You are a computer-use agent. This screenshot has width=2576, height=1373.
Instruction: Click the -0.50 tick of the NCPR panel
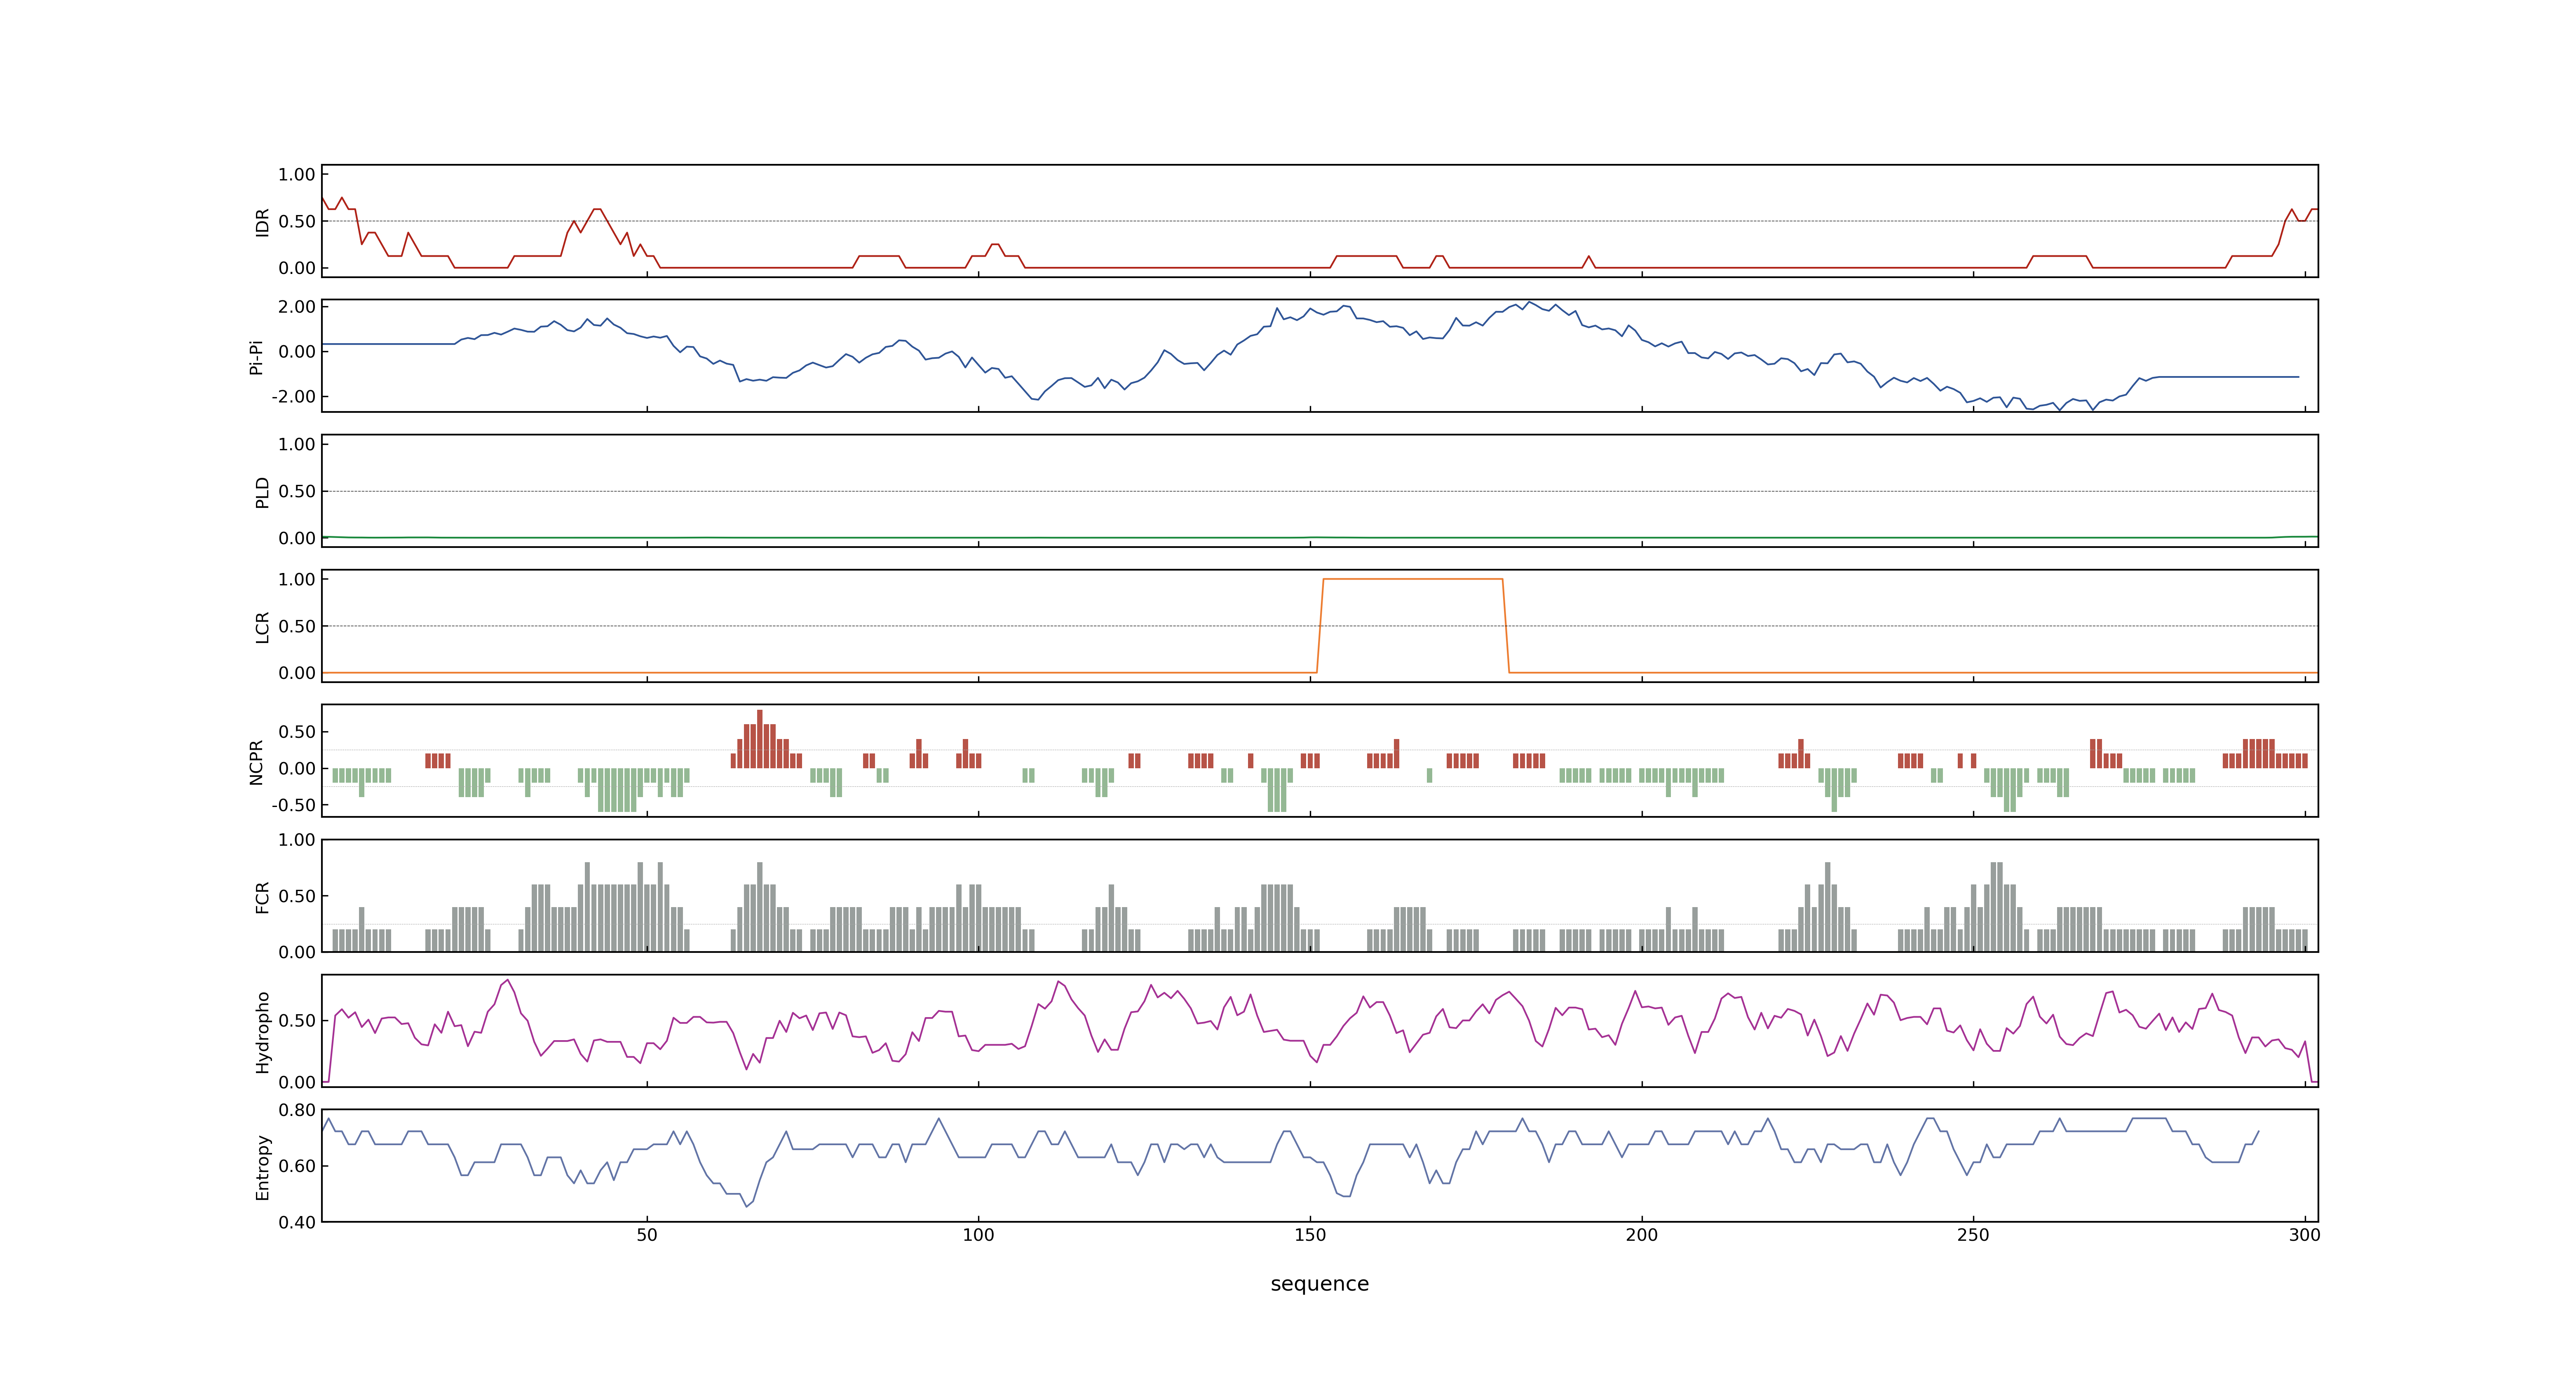(293, 805)
